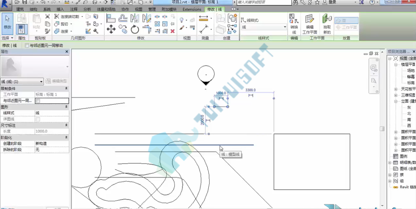
Task: Choose the Align tool icon
Action: point(111,18)
